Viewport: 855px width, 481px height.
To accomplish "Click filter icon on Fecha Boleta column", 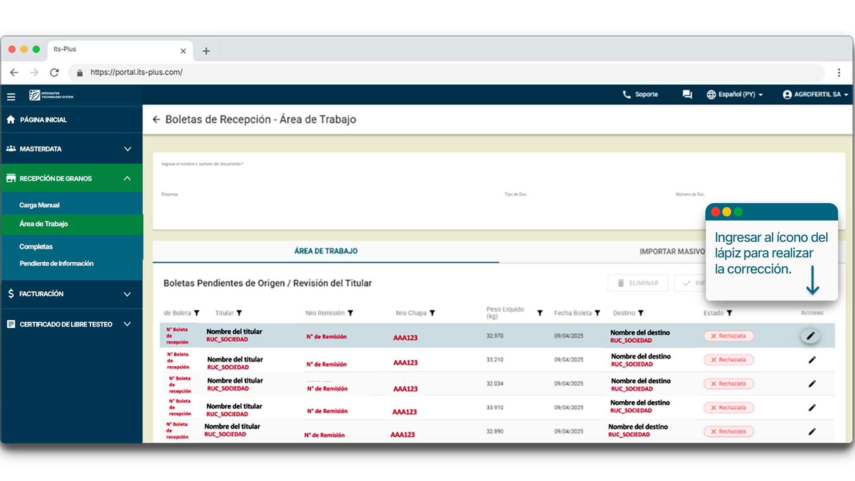I will [x=597, y=313].
